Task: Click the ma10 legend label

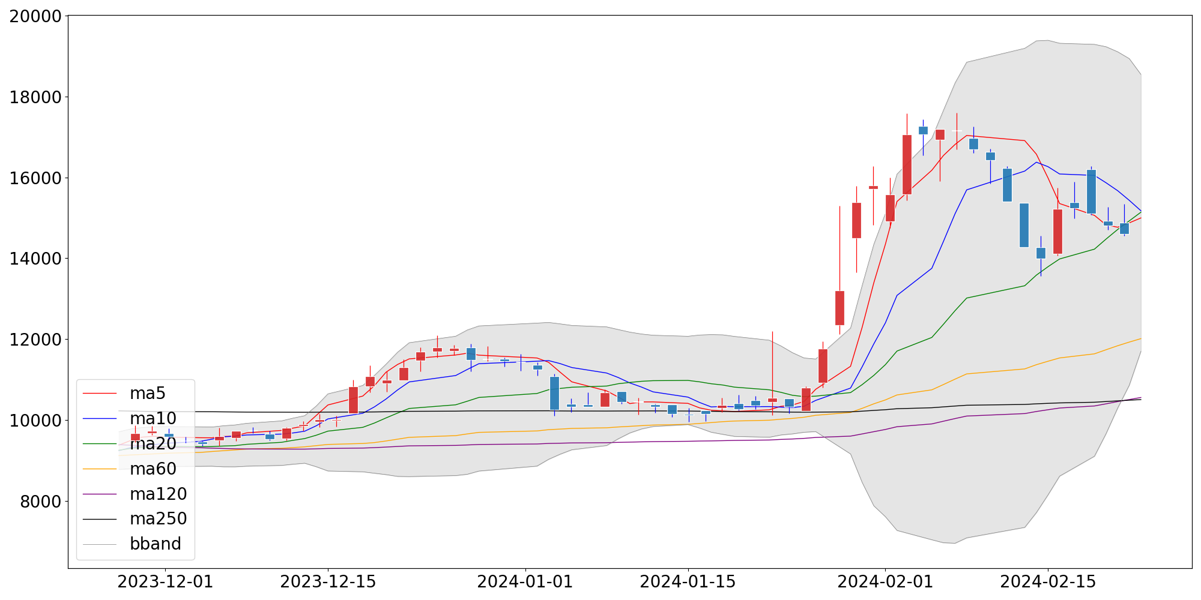Action: coord(153,419)
